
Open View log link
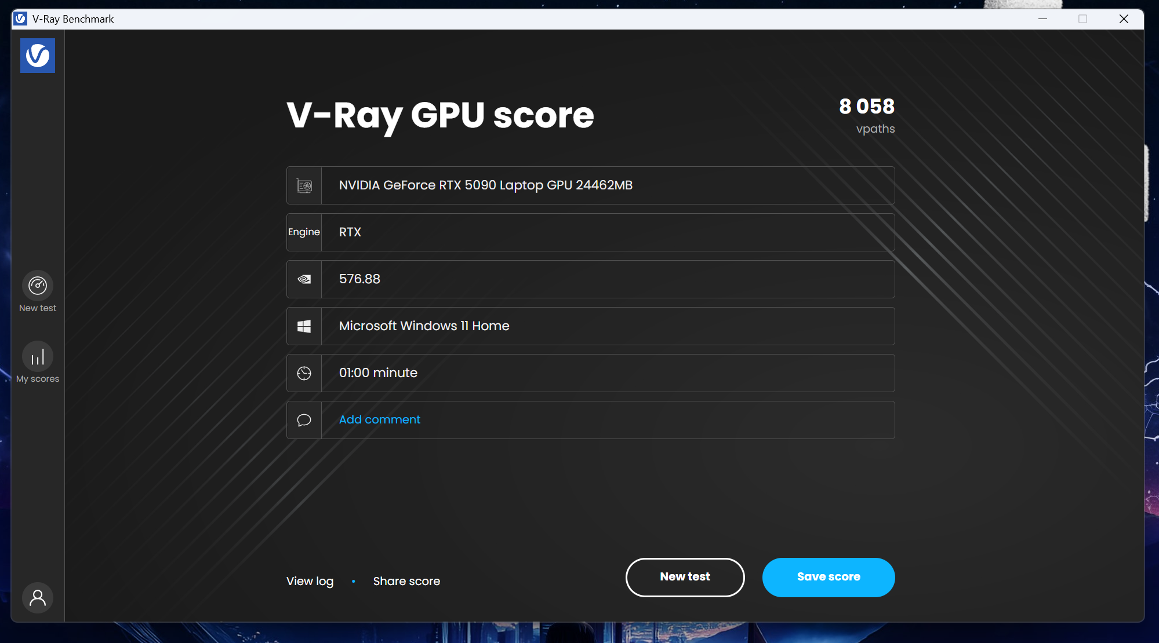coord(310,581)
